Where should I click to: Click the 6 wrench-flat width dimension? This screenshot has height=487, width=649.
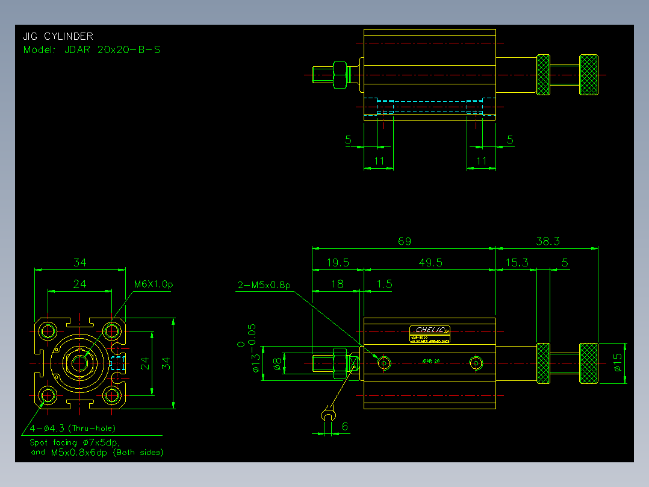[x=345, y=427]
